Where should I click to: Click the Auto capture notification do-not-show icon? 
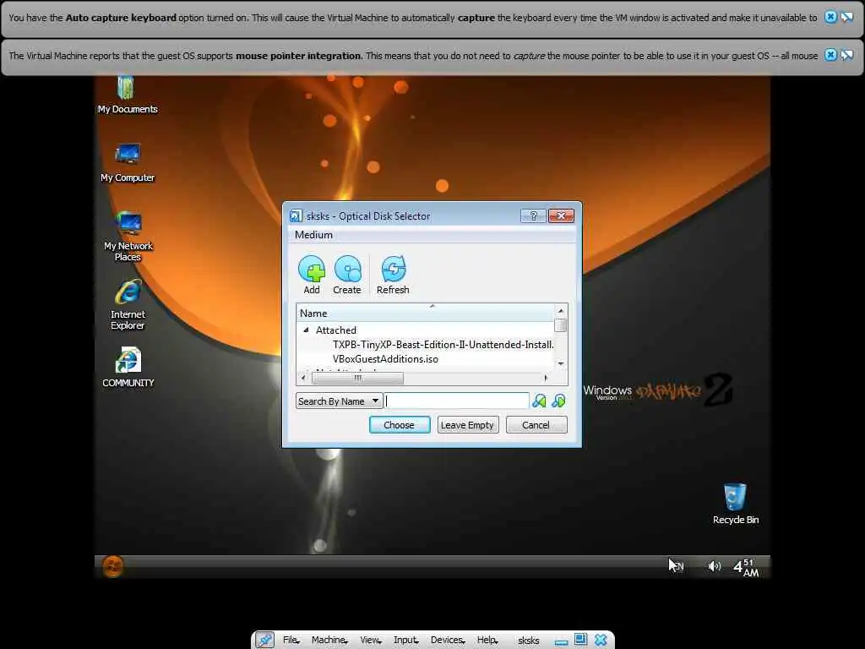click(847, 17)
